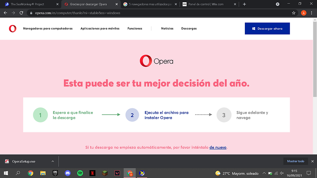317x178 pixels.
Task: Go to the Noticias page
Action: 167,28
